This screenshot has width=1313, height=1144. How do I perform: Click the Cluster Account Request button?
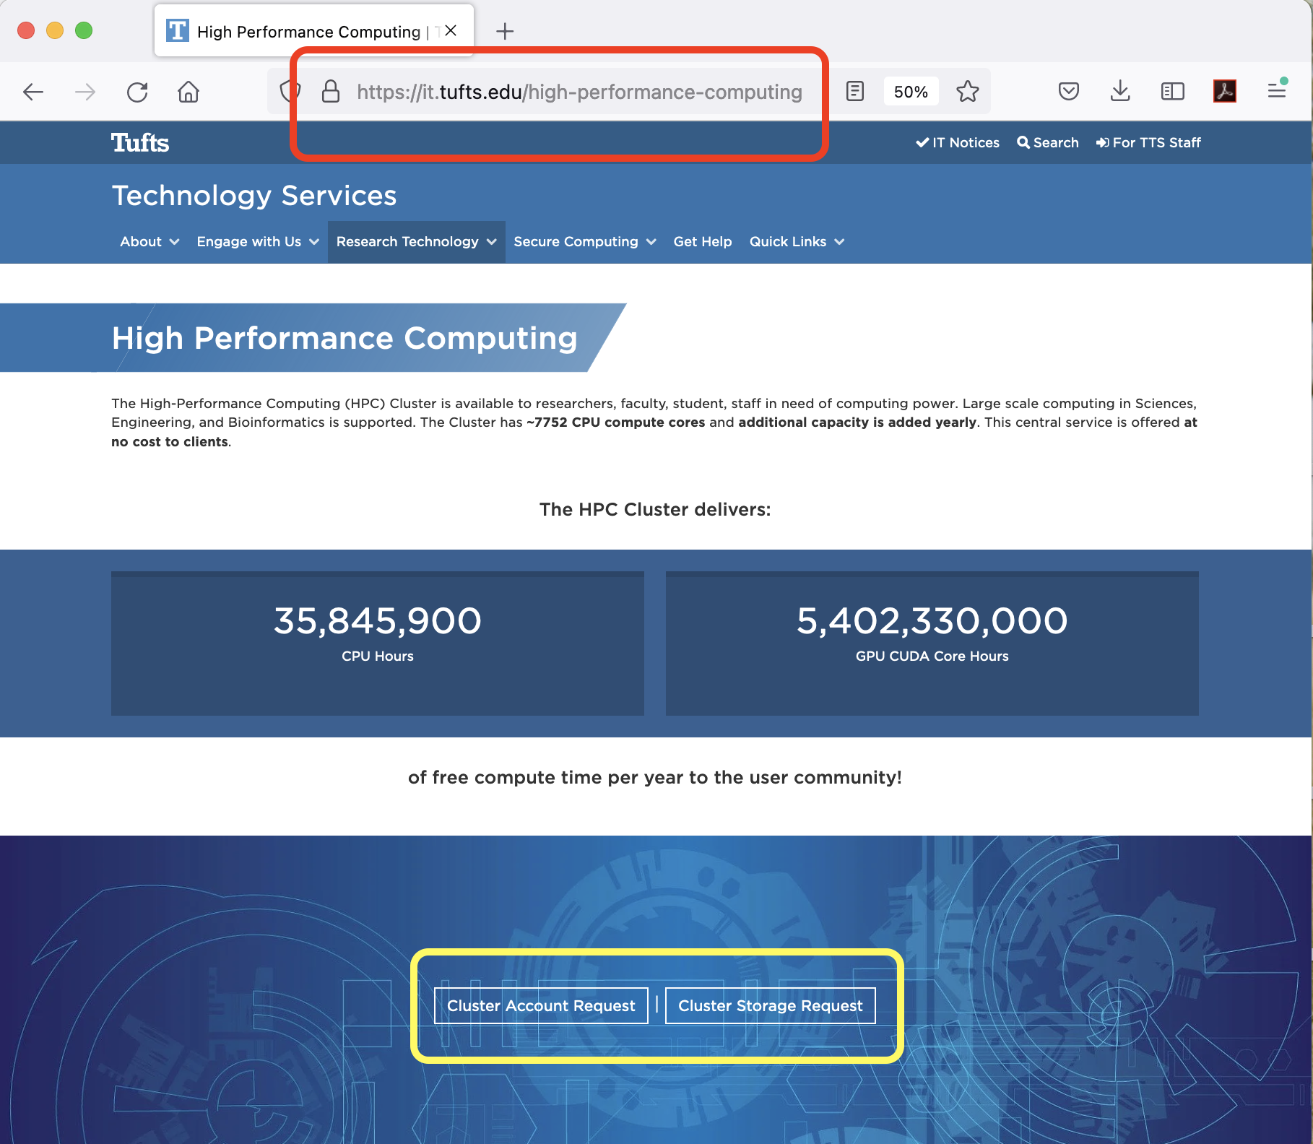tap(540, 1005)
